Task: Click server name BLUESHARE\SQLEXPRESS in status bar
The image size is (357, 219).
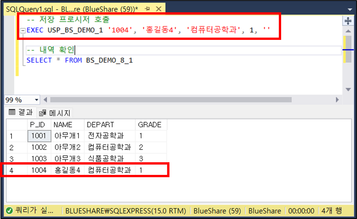Action: click(x=126, y=211)
